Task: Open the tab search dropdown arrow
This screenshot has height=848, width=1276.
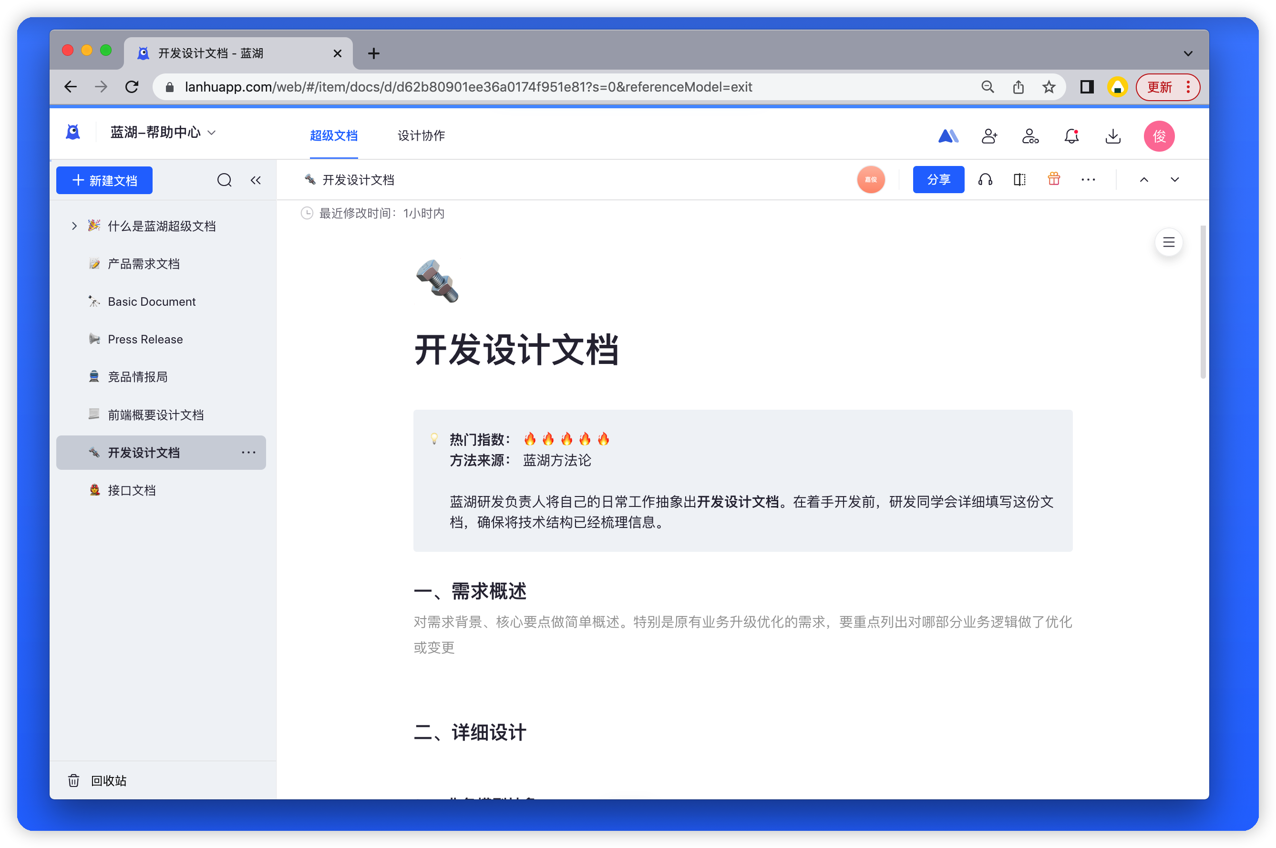Action: (x=1187, y=53)
